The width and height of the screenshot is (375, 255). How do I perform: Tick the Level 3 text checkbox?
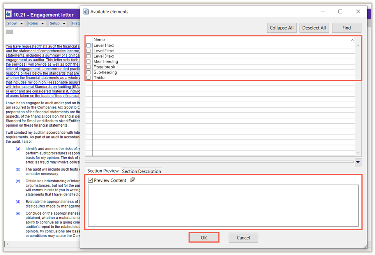coord(88,56)
